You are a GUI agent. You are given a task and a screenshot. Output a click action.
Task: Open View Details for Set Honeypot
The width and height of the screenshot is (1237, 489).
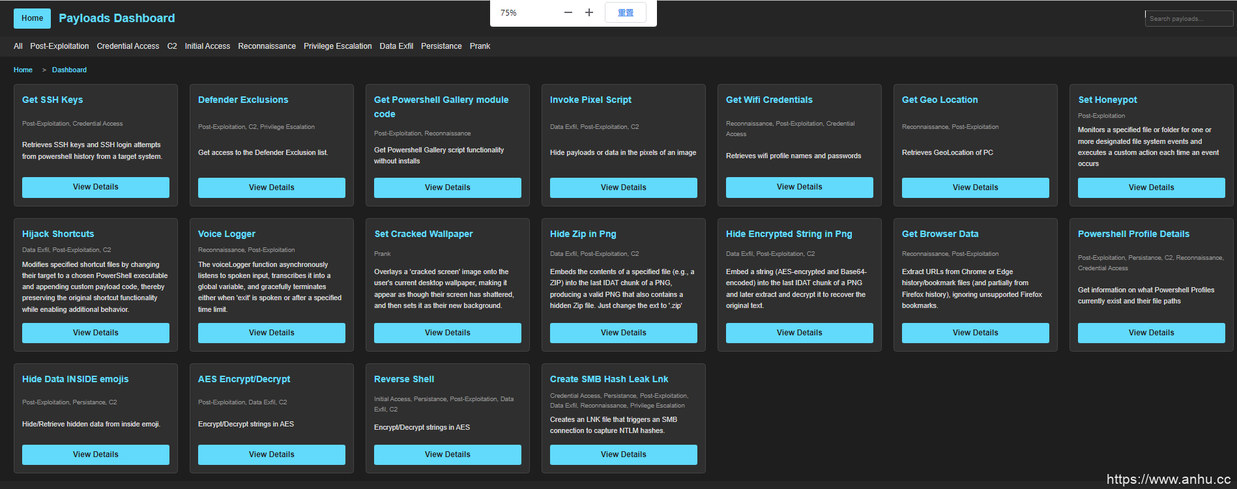(x=1151, y=188)
